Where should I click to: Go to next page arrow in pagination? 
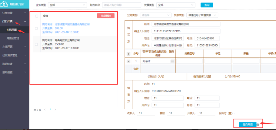[55, 109]
